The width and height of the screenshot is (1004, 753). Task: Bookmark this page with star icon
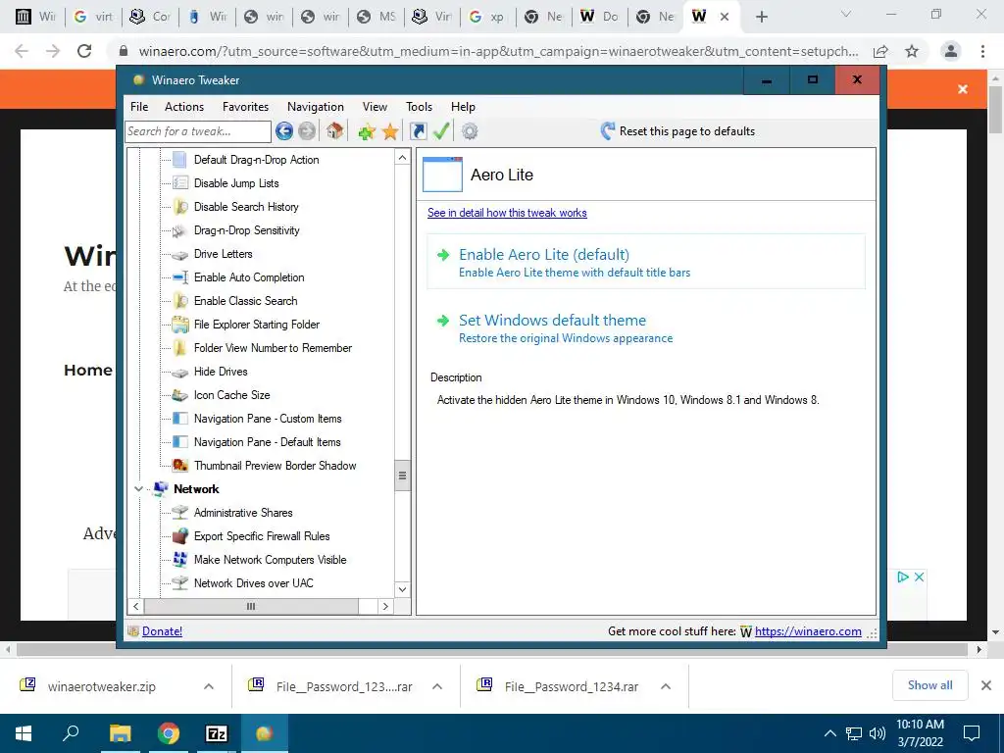pos(912,51)
